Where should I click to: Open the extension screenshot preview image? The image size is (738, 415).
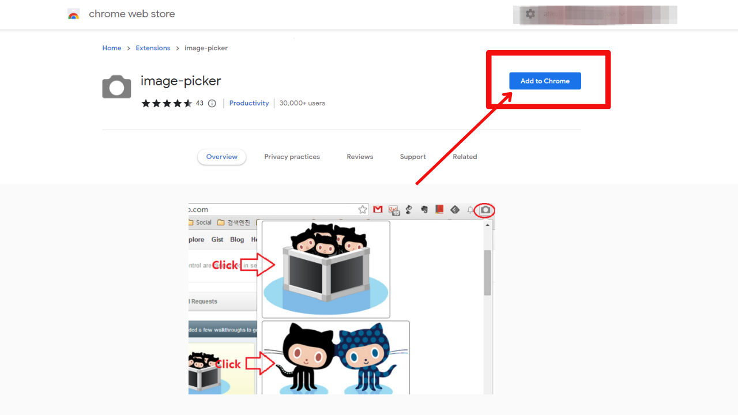[x=341, y=299]
